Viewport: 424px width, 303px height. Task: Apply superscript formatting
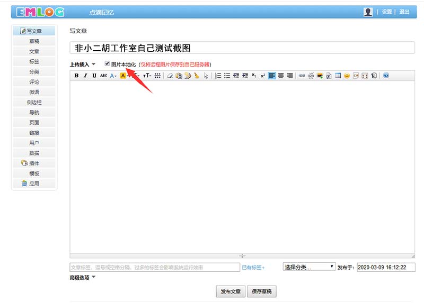coord(262,76)
